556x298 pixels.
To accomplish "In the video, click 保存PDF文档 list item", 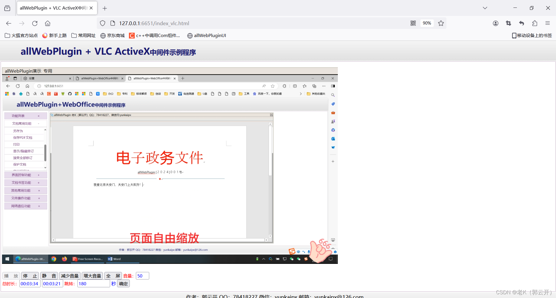I will tap(23, 138).
